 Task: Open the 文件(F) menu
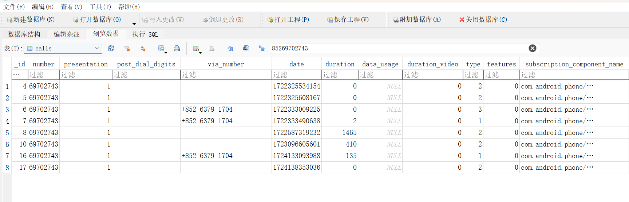pos(14,7)
